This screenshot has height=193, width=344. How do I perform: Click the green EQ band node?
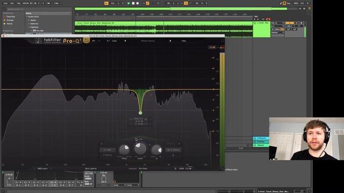(140, 113)
